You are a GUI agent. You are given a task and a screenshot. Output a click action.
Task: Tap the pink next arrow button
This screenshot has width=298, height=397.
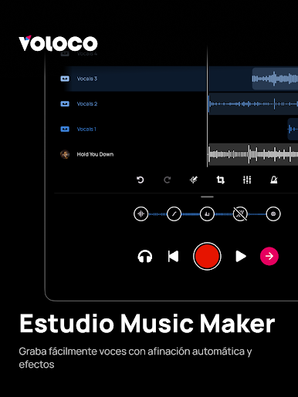point(269,256)
